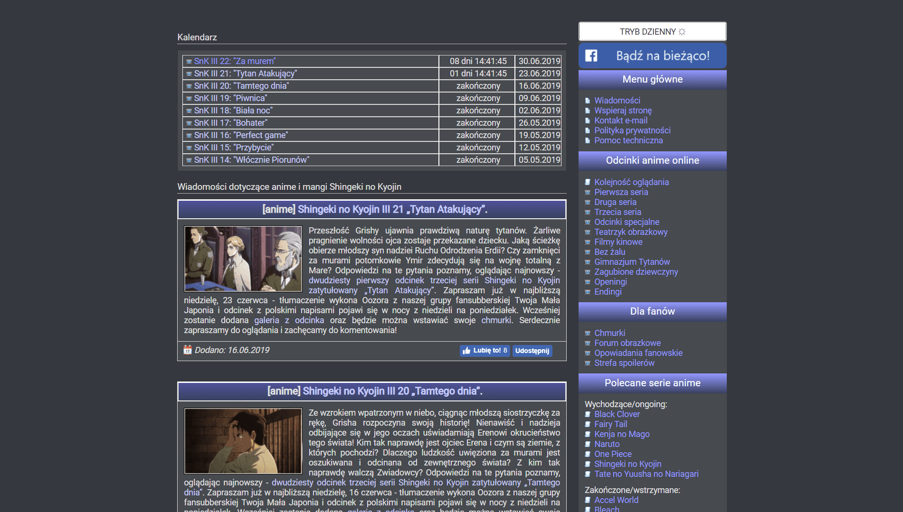Open Openingi link in sidebar

[610, 282]
